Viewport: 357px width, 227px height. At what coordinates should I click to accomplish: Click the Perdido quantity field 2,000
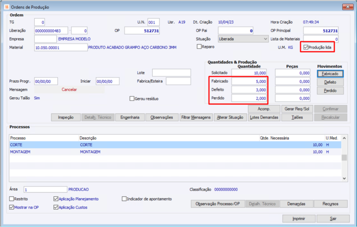click(x=249, y=98)
